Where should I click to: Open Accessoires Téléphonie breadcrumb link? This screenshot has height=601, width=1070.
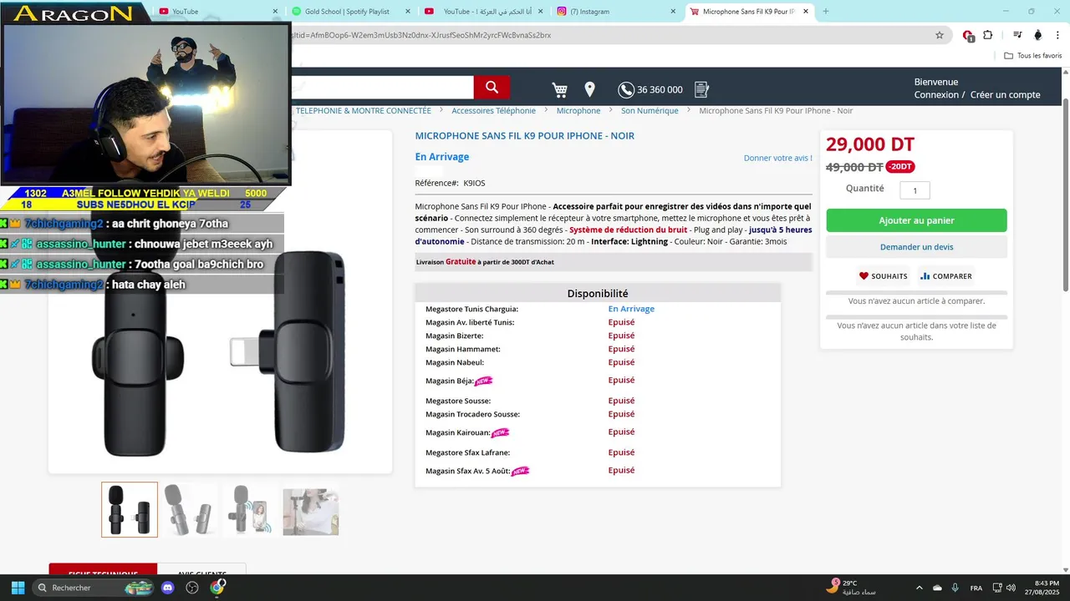(x=493, y=110)
